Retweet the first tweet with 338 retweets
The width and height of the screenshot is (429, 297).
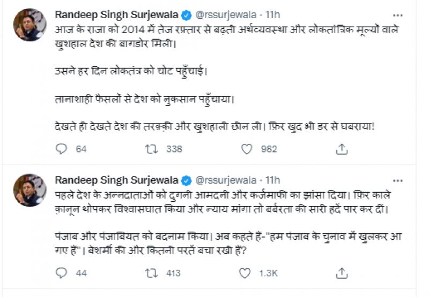point(152,149)
